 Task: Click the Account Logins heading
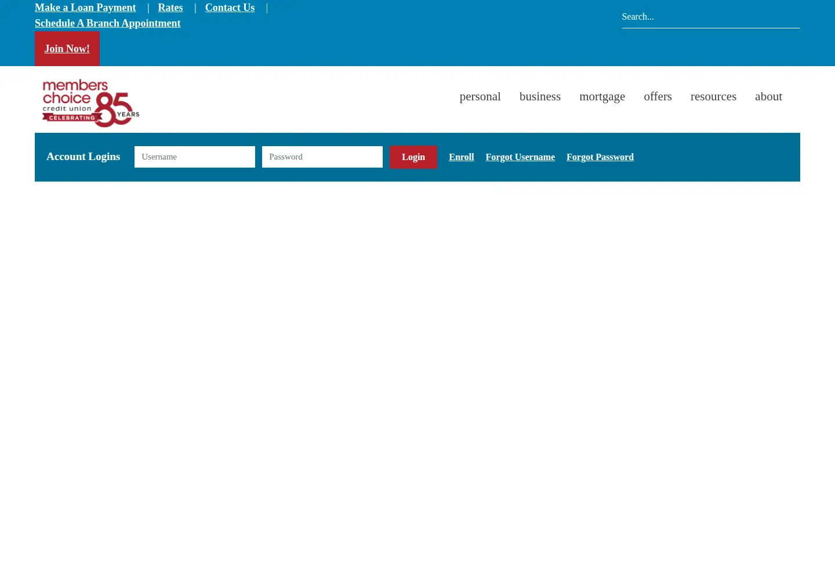(83, 157)
